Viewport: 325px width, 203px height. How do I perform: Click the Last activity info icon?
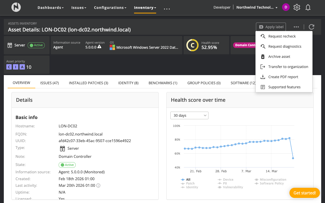98,185
